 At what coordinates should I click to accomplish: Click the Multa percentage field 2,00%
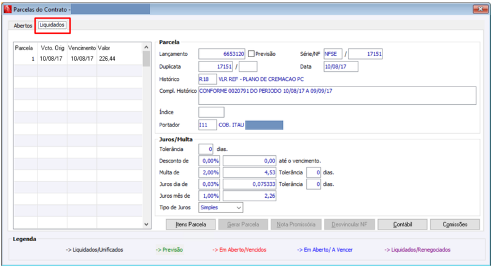pos(209,172)
